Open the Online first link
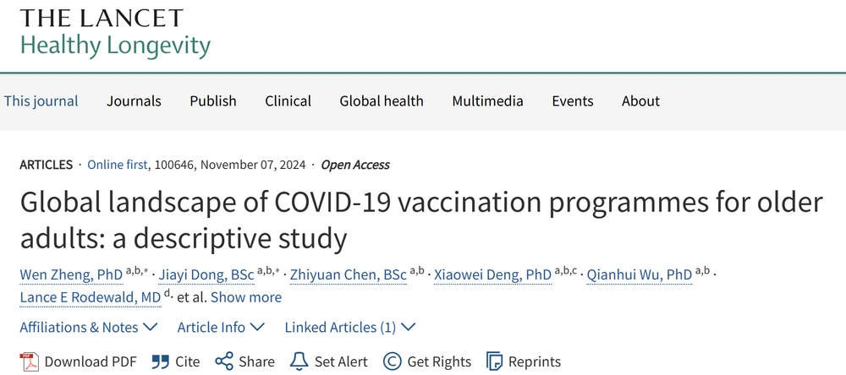Viewport: 846px width, 375px height. [x=117, y=165]
